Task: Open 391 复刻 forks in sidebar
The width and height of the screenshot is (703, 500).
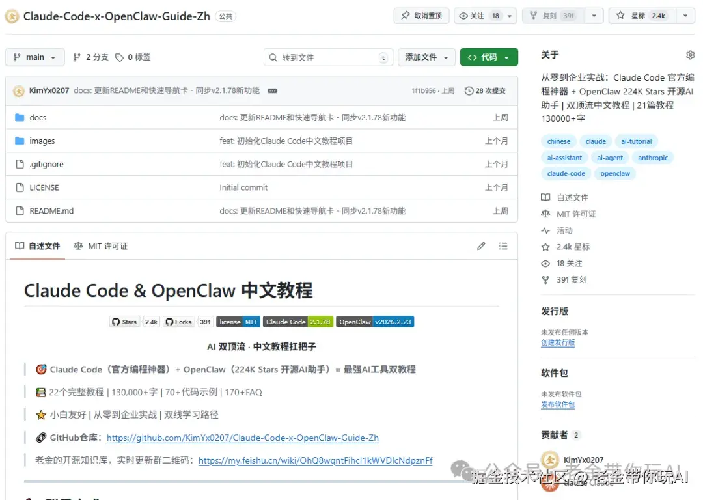Action: click(x=564, y=280)
